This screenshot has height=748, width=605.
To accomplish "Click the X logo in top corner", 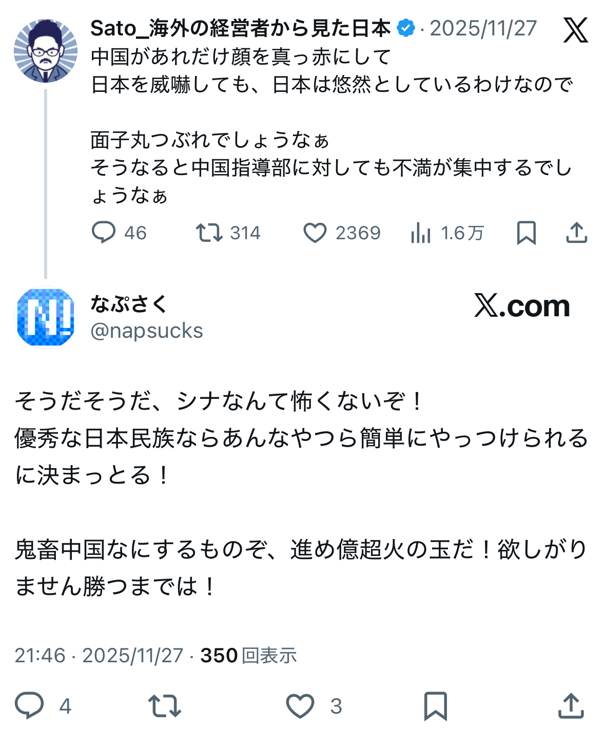I will click(x=575, y=30).
